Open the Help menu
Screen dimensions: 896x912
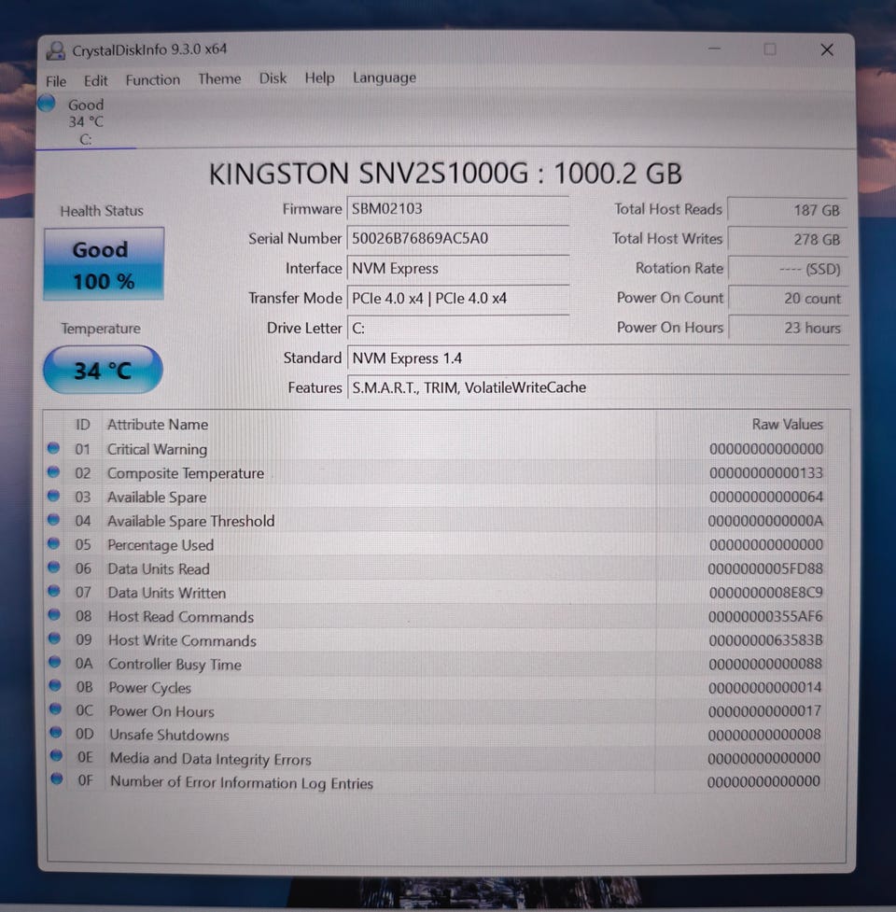point(320,77)
